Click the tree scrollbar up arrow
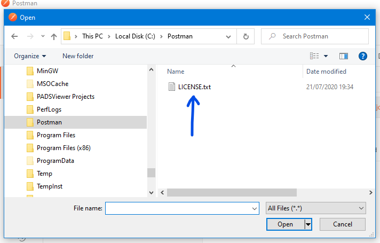The image size is (380, 243). click(x=151, y=69)
